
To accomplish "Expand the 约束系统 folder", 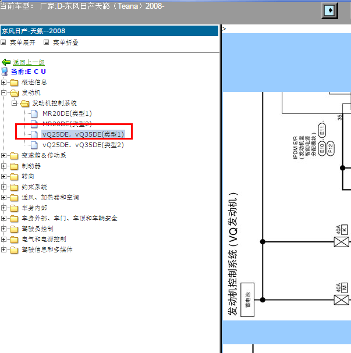I will pyautogui.click(x=3, y=187).
